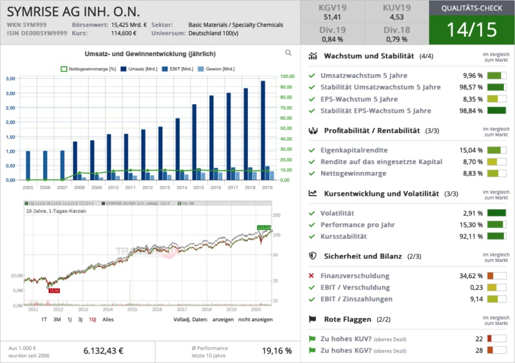515x363 pixels.
Task: Select 'anzeigen' for Volladj. Daten
Action: (223, 319)
